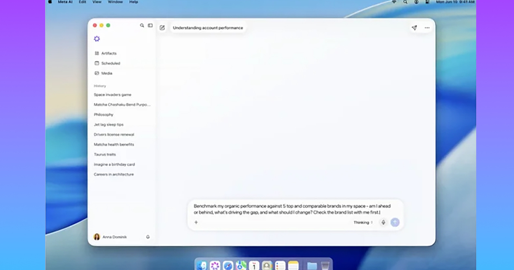Open the Apple menu

tap(50, 2)
